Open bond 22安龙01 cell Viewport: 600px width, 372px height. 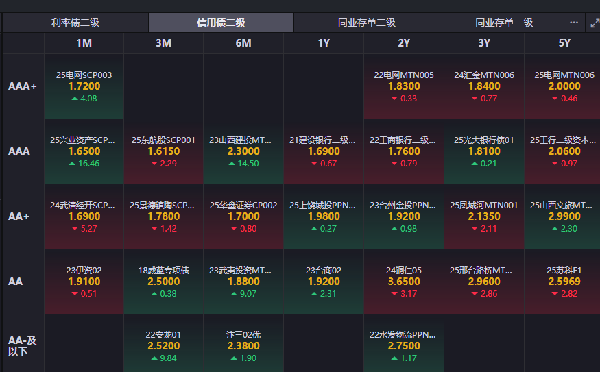[x=163, y=343]
